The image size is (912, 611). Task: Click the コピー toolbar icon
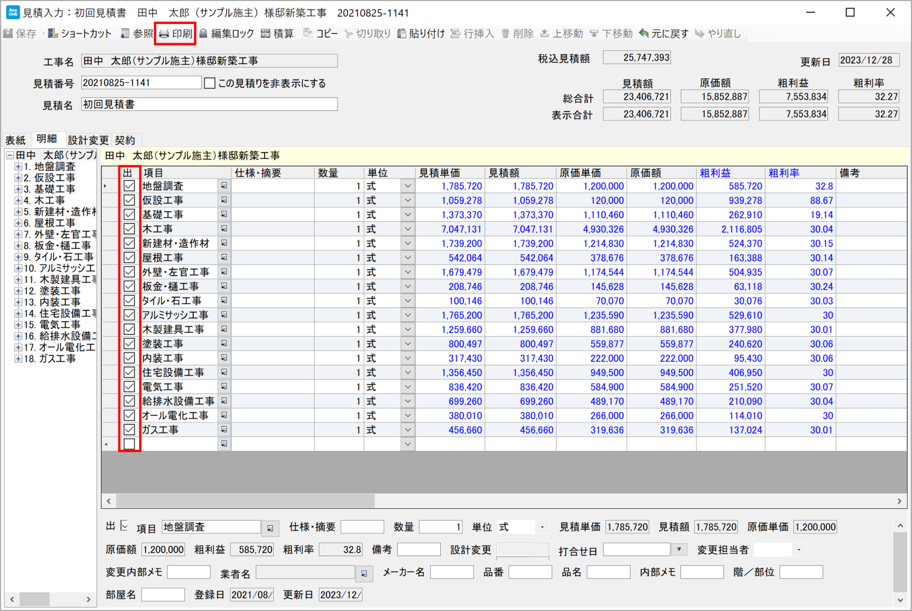(308, 34)
